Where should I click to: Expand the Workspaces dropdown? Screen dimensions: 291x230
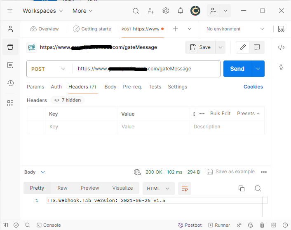43,11
